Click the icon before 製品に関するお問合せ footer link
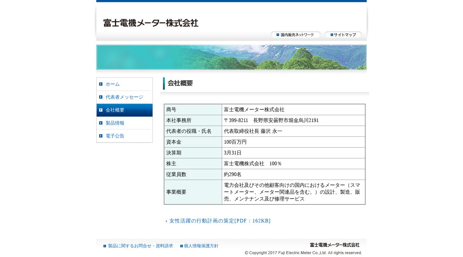463x257 pixels. (105, 246)
